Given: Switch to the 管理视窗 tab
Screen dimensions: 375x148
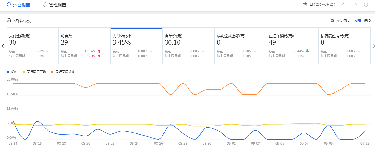Looking at the screenshot, I should (x=57, y=5).
